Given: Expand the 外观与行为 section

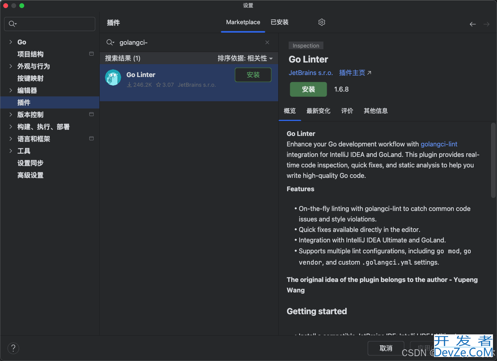Looking at the screenshot, I should [11, 66].
